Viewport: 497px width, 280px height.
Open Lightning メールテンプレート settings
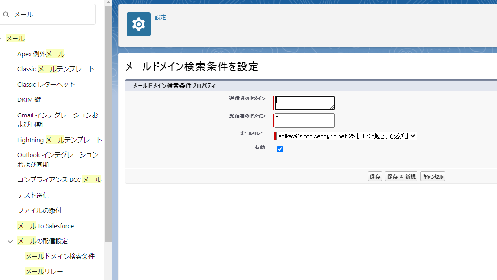60,139
